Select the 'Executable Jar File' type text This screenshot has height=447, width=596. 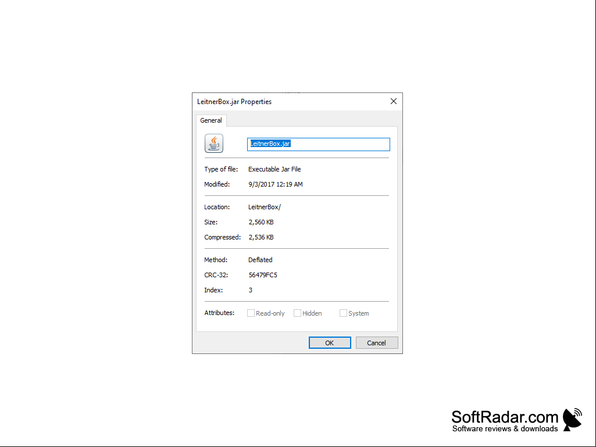coord(274,169)
